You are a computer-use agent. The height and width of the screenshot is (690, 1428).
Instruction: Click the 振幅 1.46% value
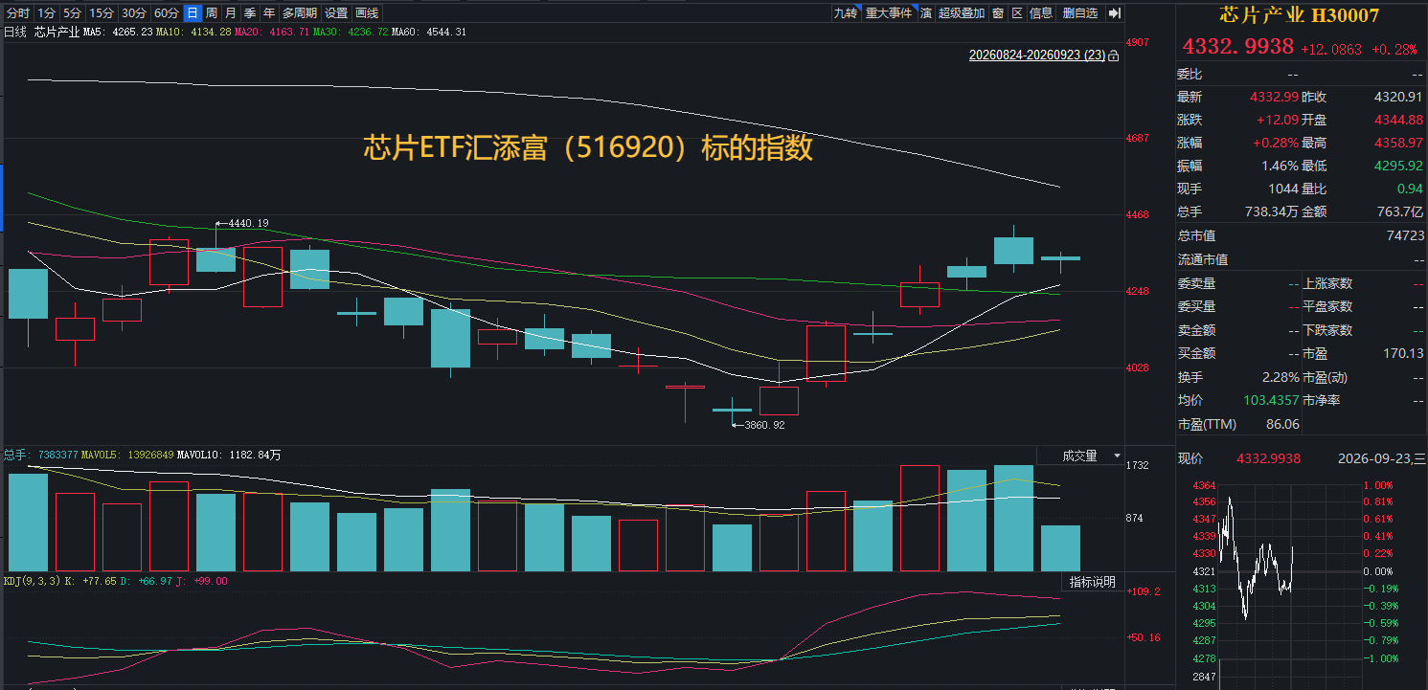[1281, 166]
